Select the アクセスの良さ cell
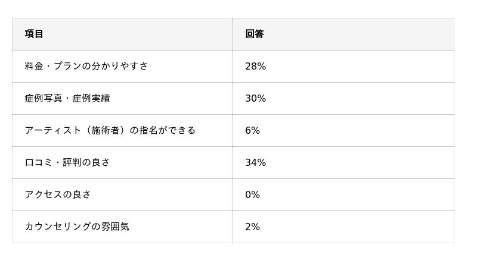Viewport: 477px width, 261px height. tap(57, 194)
